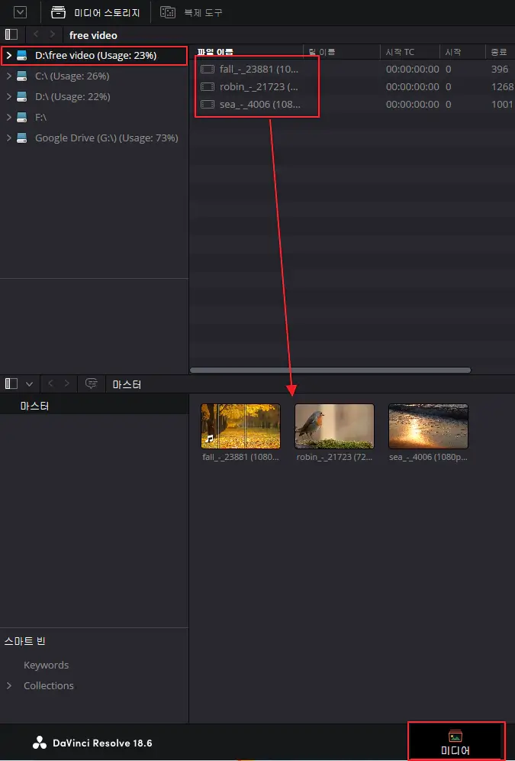This screenshot has width=515, height=761.
Task: Toggle the media pool bin list icon
Action: tap(11, 384)
